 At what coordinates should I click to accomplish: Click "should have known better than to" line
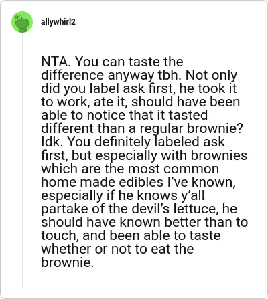click(145, 222)
